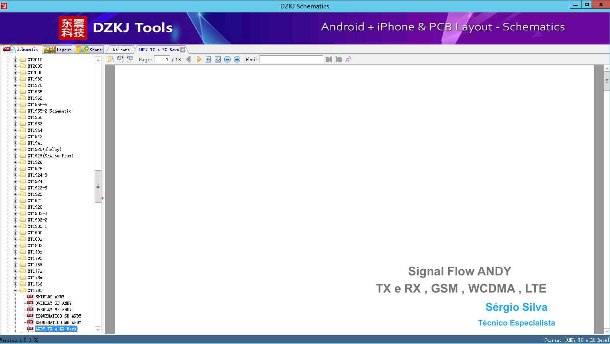Expand the XT1902-3 folder
The width and height of the screenshot is (610, 344).
[16, 213]
